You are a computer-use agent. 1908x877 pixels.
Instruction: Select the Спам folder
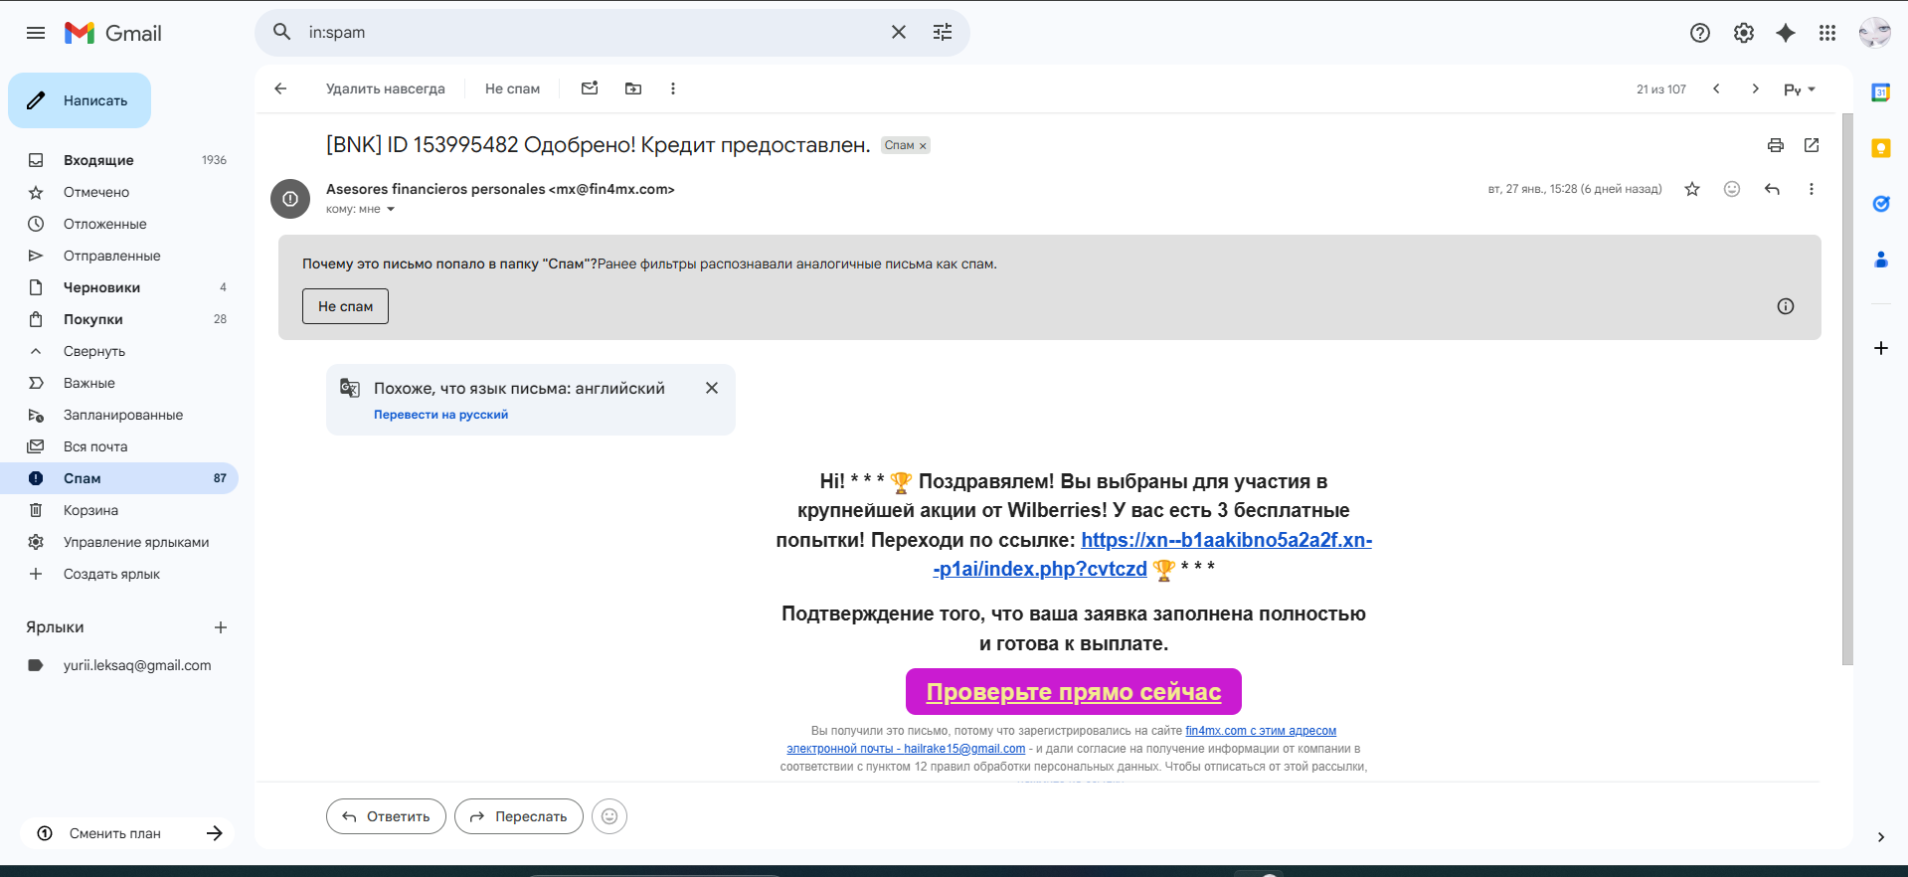pyautogui.click(x=119, y=478)
